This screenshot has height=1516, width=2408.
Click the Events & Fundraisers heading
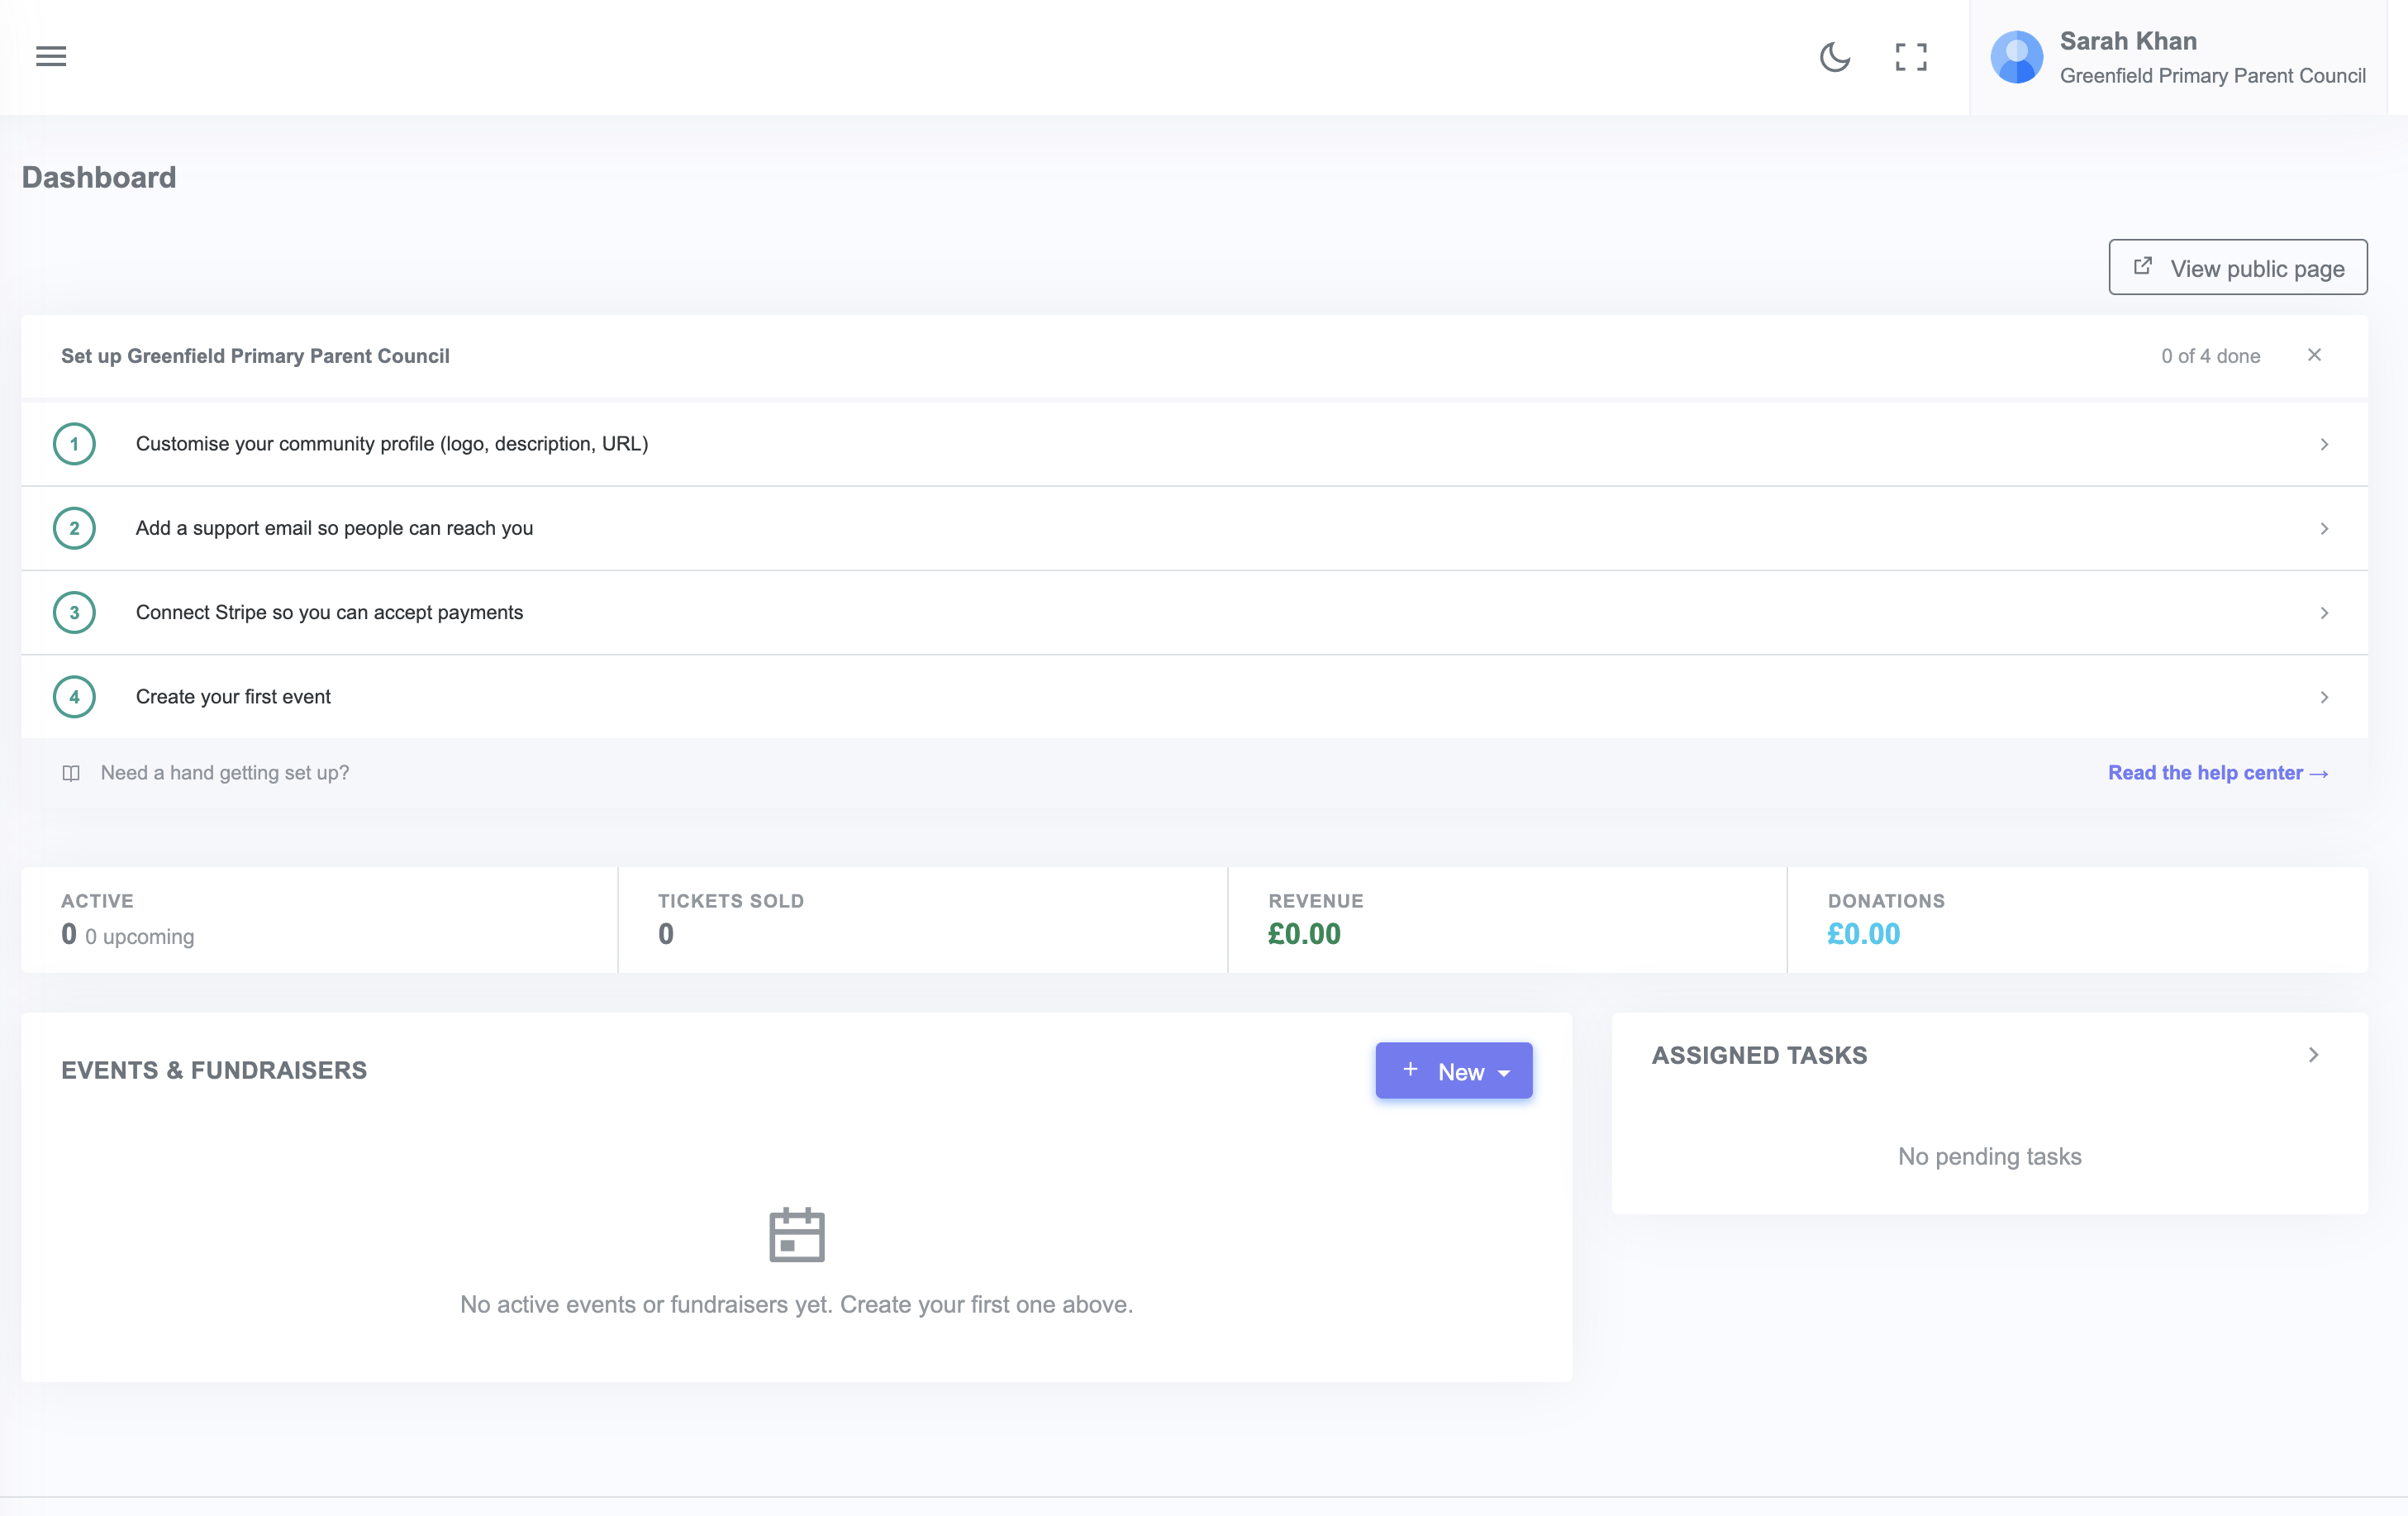[x=214, y=1070]
